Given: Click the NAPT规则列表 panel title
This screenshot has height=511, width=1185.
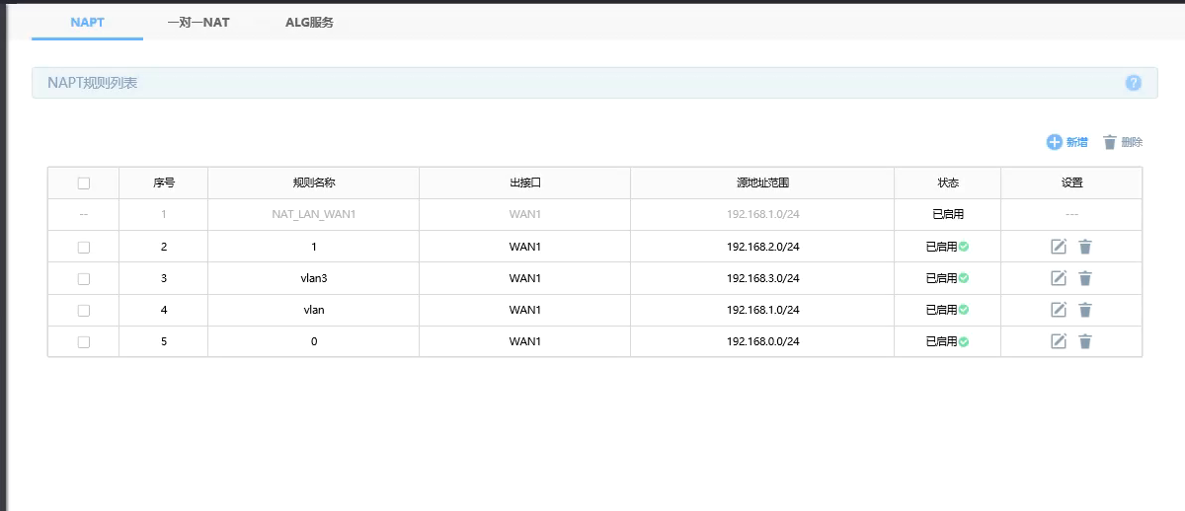Looking at the screenshot, I should 92,83.
